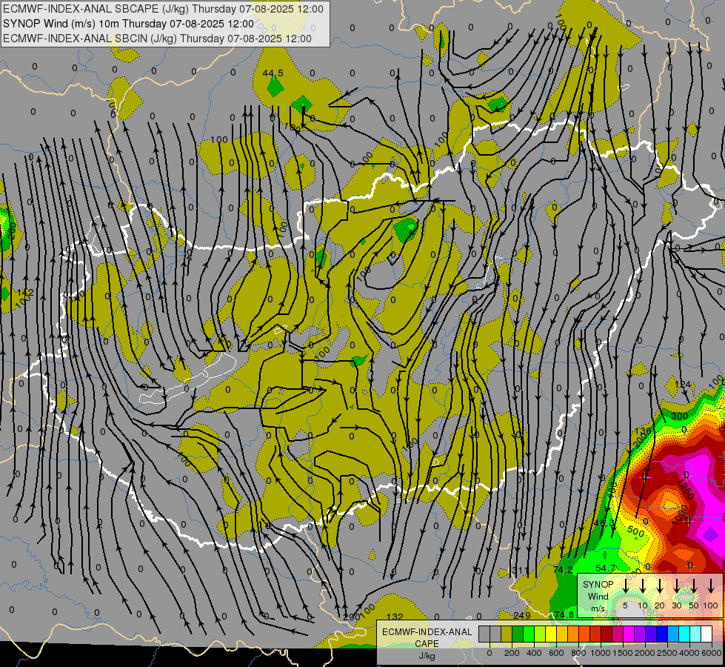Click the '2500' tick label in CAPE legend

[667, 653]
